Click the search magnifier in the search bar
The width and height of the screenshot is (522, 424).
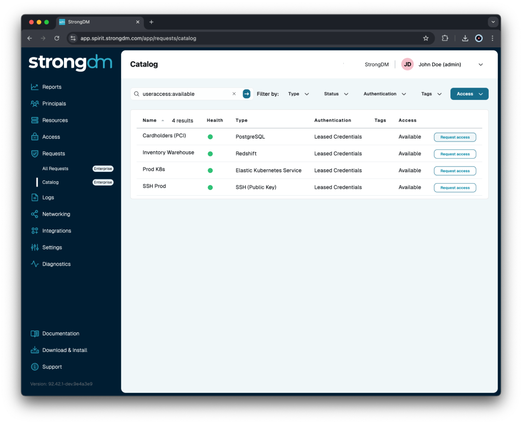click(137, 94)
